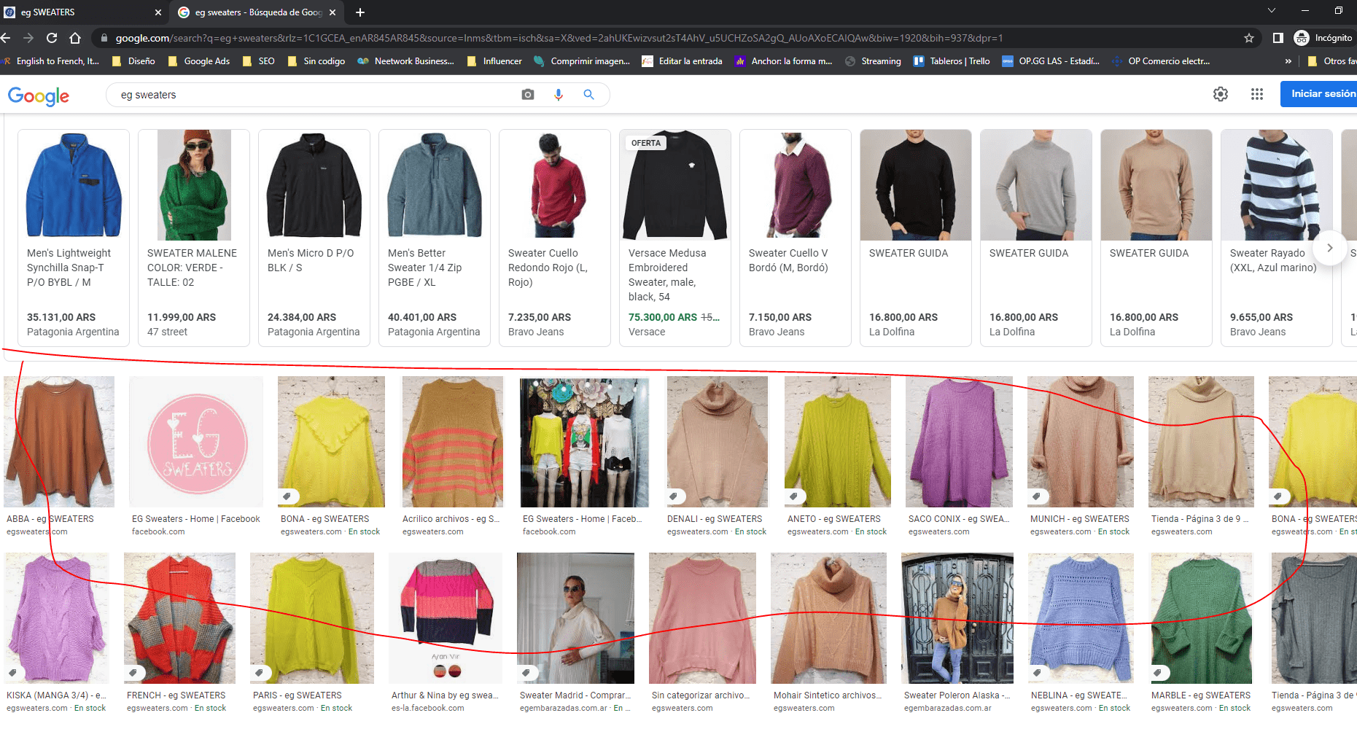Open the MARBLE - eg SWEATERS image

[1202, 618]
